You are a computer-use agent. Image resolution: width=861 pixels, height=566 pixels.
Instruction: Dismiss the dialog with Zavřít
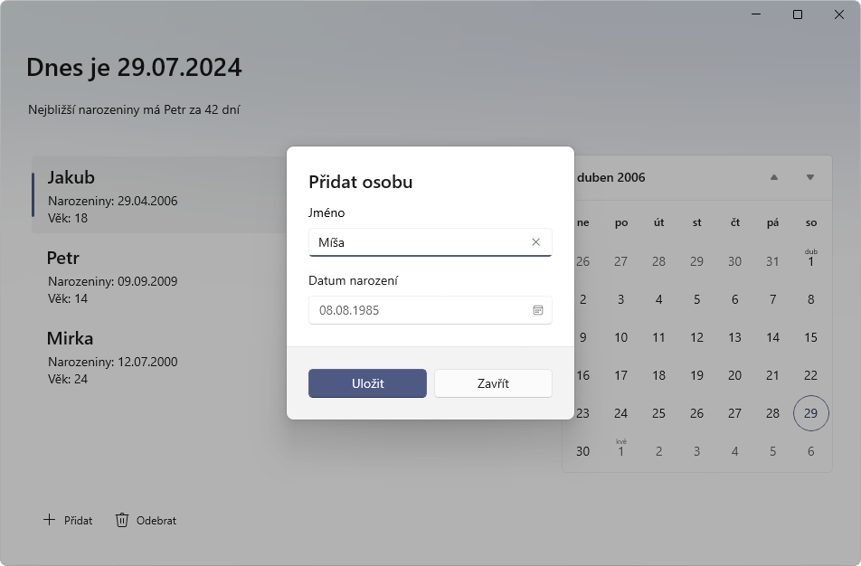click(x=493, y=383)
